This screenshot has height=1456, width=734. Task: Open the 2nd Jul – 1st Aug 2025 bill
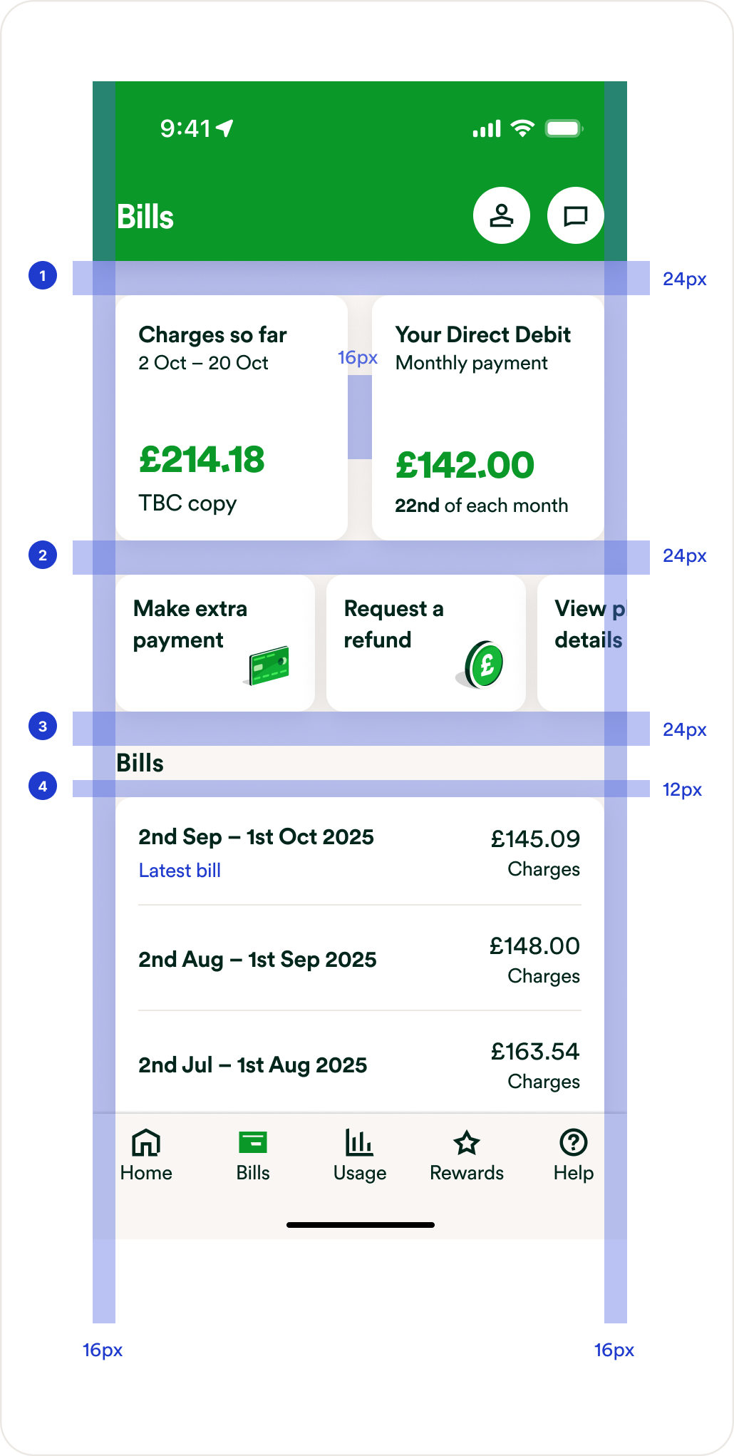[x=253, y=1065]
